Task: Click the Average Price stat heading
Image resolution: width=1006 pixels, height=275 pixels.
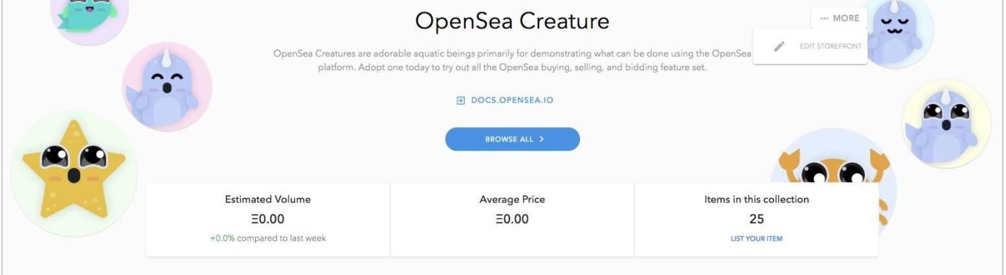Action: click(512, 199)
